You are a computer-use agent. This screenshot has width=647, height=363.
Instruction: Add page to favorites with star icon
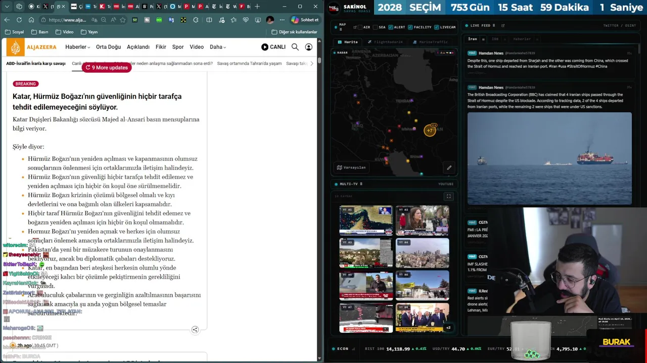123,20
